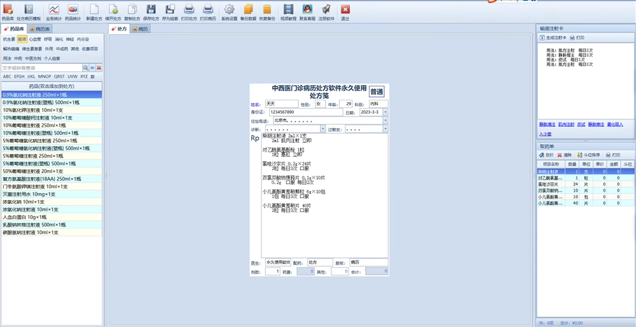Click the 数量 column header in 取药单
Viewport: 636px width, 327px height.
572,164
